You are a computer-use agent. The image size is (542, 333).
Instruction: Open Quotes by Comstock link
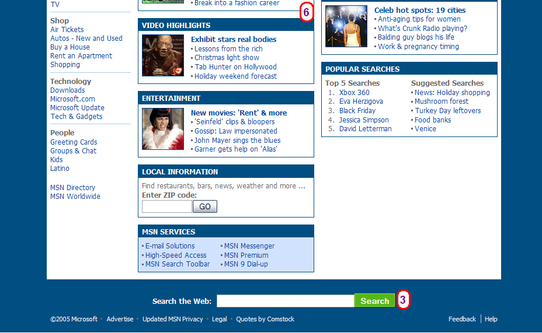click(x=265, y=319)
